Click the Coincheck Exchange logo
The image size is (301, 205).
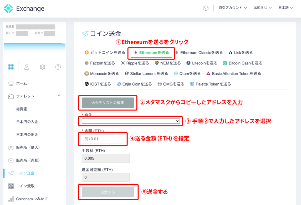24,9
